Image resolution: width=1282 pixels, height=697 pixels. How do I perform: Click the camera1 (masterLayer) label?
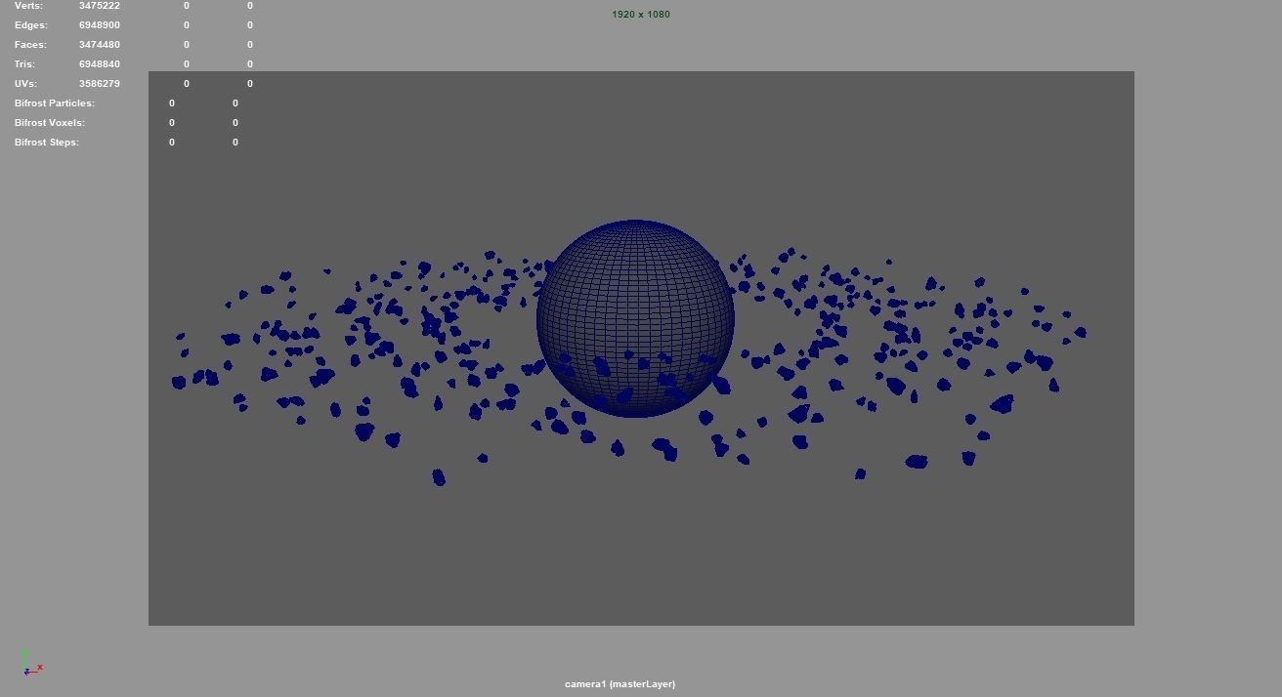[620, 684]
